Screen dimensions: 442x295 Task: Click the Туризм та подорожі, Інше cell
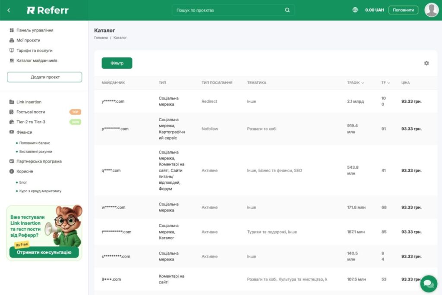[272, 232]
